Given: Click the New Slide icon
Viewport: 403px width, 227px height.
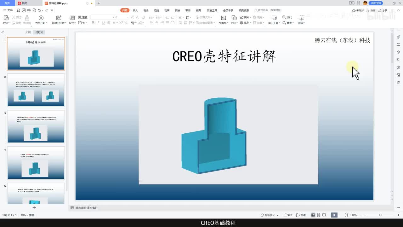Looking at the screenshot, I should pyautogui.click(x=59, y=18).
